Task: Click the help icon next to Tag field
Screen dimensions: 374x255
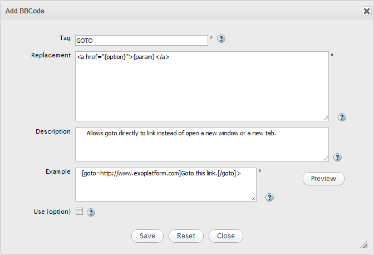Action: coord(221,39)
